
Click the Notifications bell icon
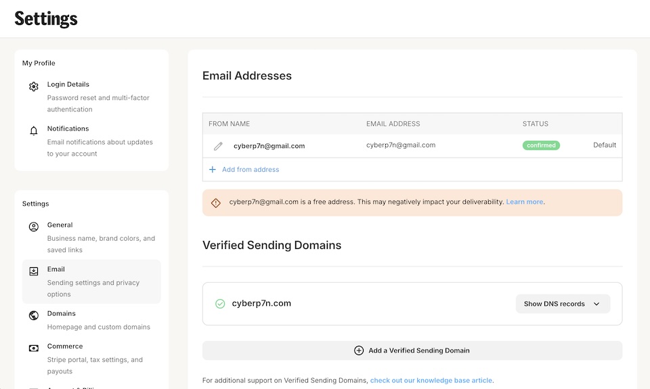tap(34, 131)
